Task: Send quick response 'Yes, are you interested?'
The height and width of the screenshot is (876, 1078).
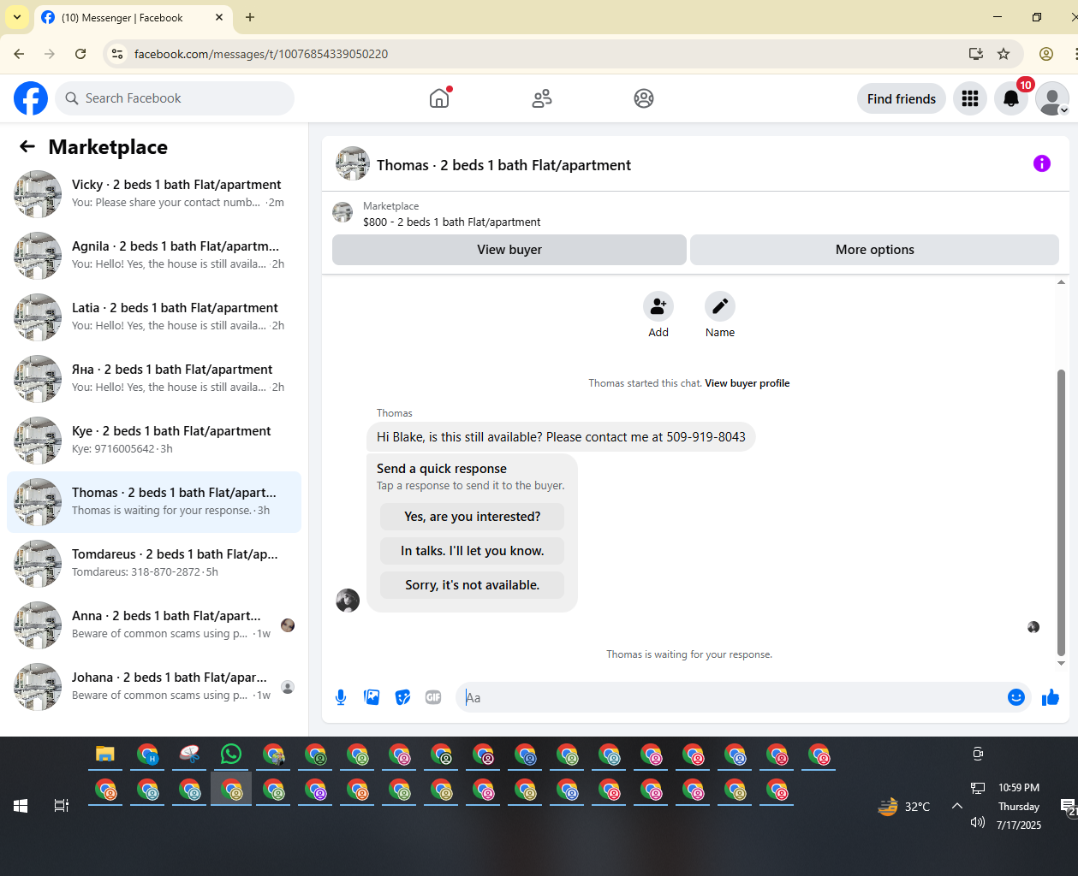Action: coord(472,517)
